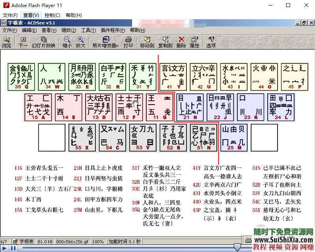This screenshot has height=252, width=315.
Task: Click the 14 S key root card
Action: click(x=69, y=107)
